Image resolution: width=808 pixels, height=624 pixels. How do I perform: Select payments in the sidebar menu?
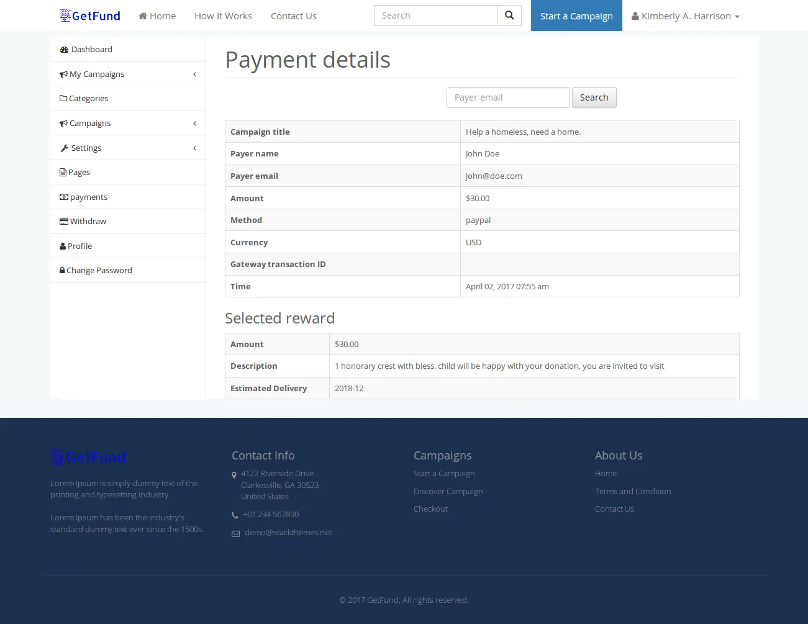point(128,197)
